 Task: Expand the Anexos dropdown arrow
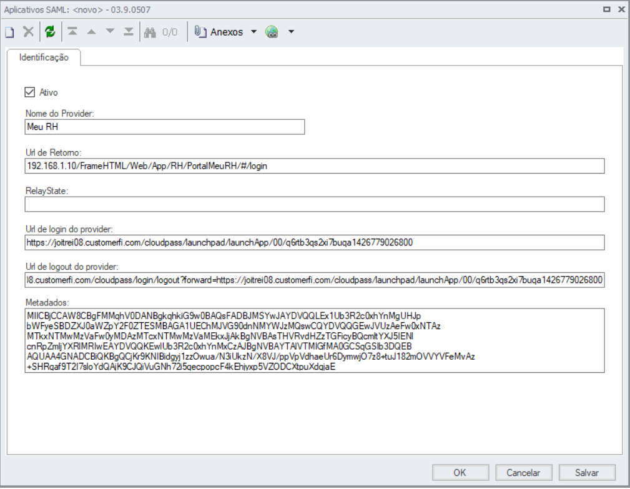coord(253,32)
